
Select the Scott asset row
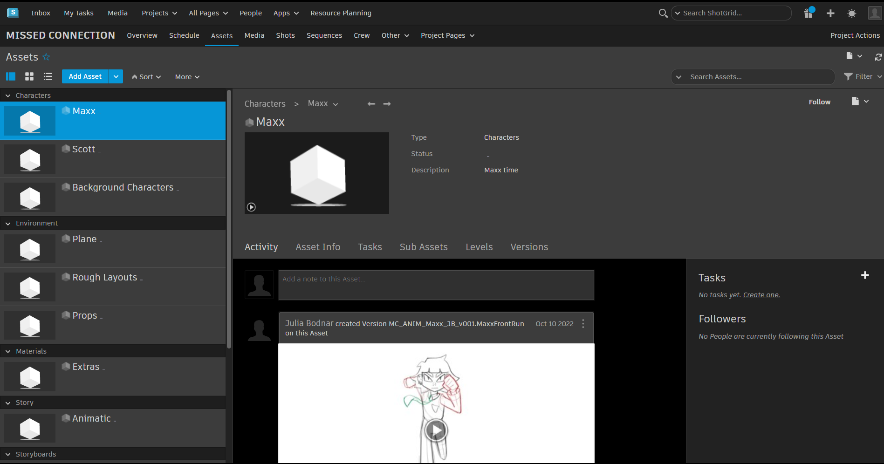113,159
